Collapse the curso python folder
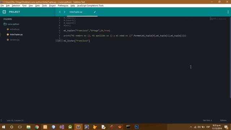The height and width of the screenshot is (130, 231). (13, 24)
